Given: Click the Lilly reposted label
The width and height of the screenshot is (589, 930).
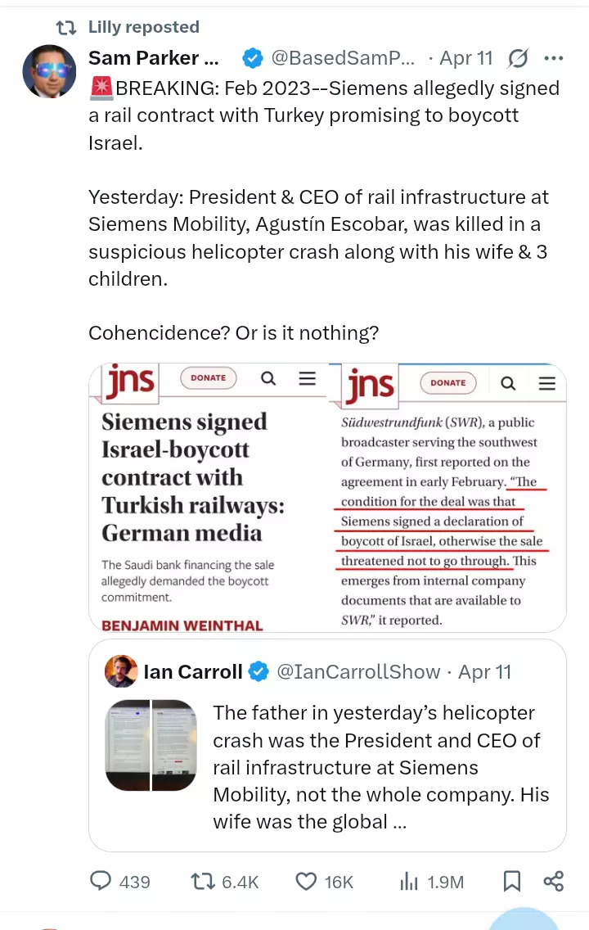Looking at the screenshot, I should pos(144,27).
